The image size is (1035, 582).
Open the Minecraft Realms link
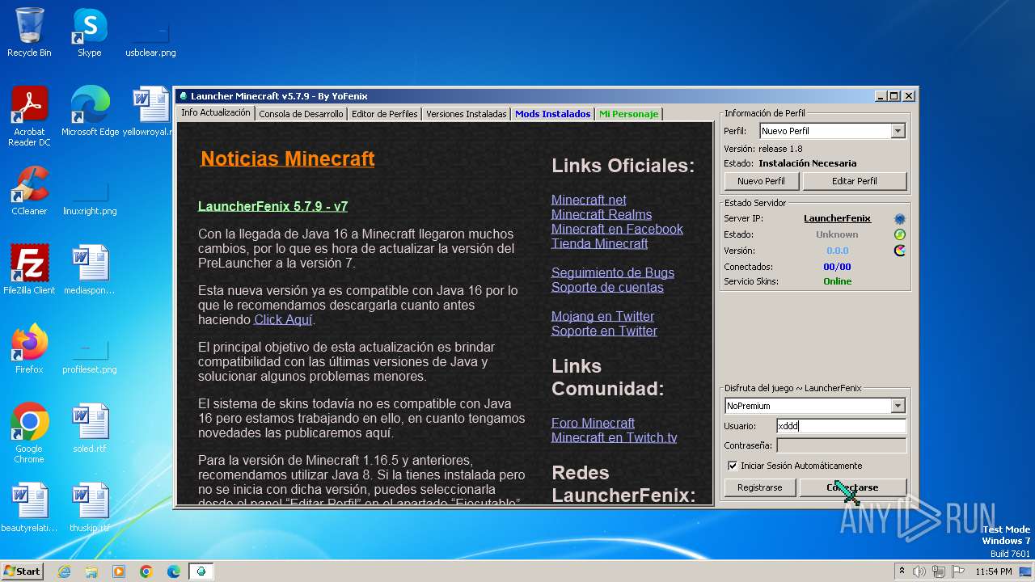[602, 214]
